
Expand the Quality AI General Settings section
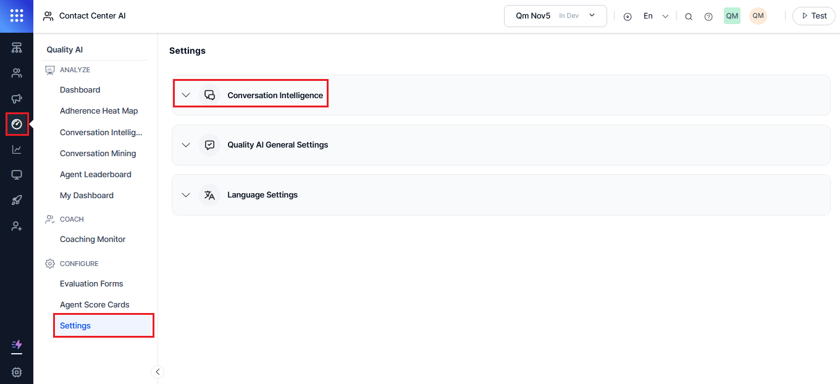click(x=186, y=145)
